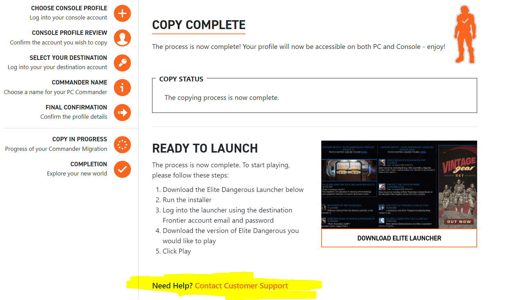
Task: Click 'Sirius Requests Resources for Alliance' headline
Action: click(406, 161)
